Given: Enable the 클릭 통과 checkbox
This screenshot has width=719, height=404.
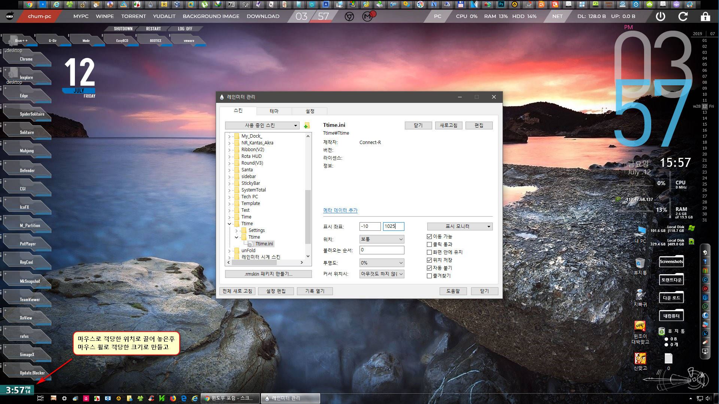Looking at the screenshot, I should pyautogui.click(x=429, y=244).
